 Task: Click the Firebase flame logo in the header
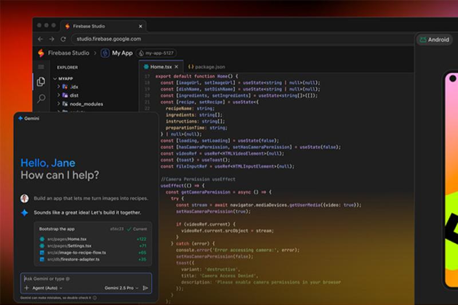click(41, 53)
